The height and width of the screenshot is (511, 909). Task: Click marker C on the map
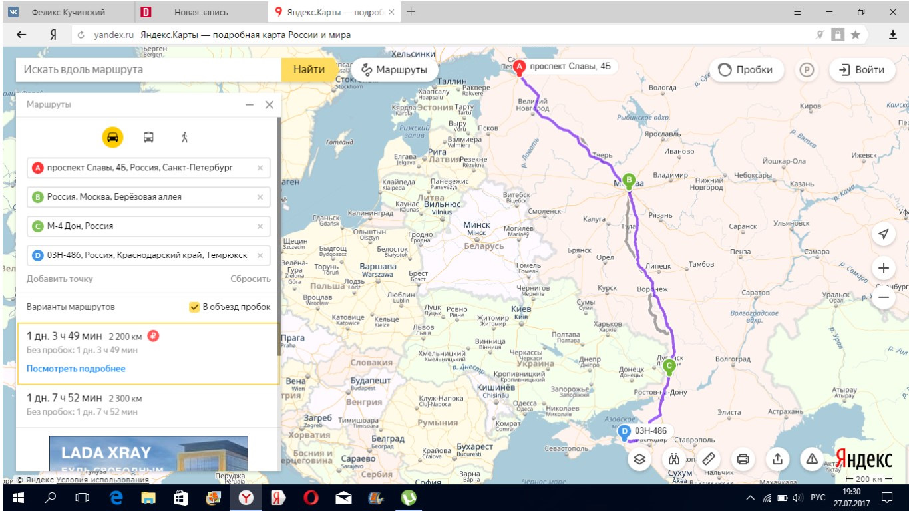pos(669,366)
